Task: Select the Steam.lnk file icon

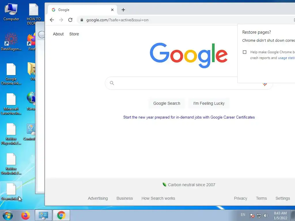Action: click(11, 191)
